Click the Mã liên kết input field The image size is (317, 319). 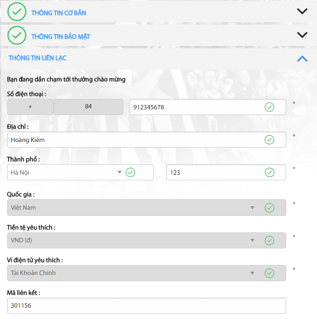pos(146,306)
